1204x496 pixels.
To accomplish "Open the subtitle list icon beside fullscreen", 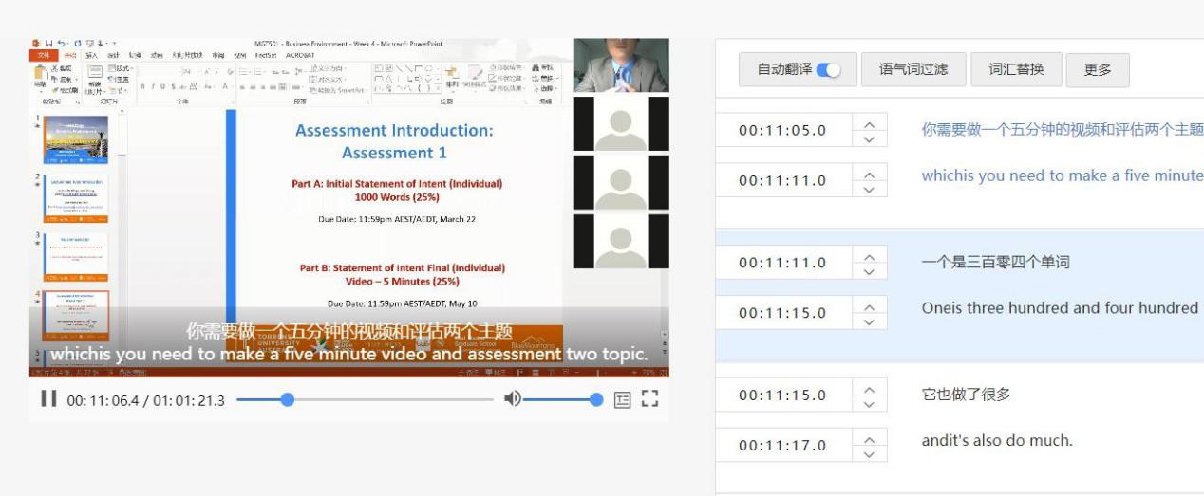I will click(x=622, y=400).
